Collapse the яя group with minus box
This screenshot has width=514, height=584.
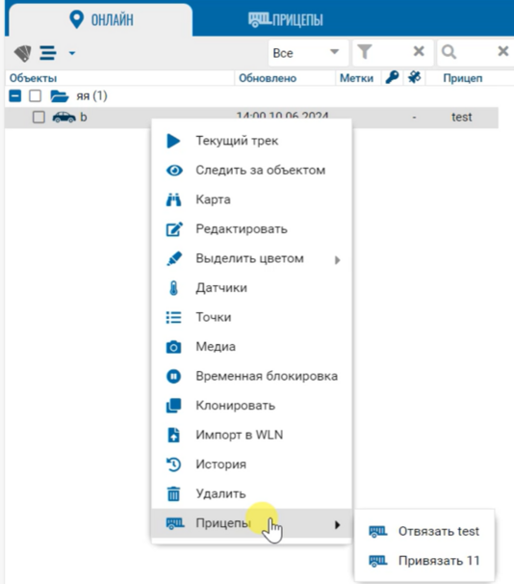pos(15,95)
